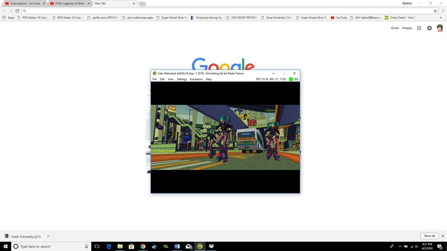Switch to Chrome from the taskbar

[143, 246]
